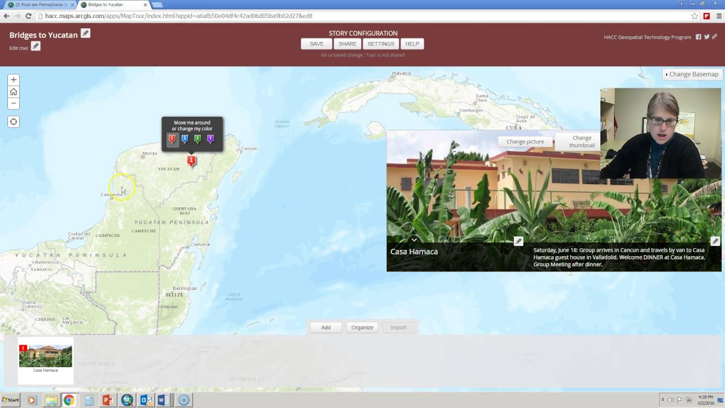
Task: Go back in browser
Action: click(7, 16)
